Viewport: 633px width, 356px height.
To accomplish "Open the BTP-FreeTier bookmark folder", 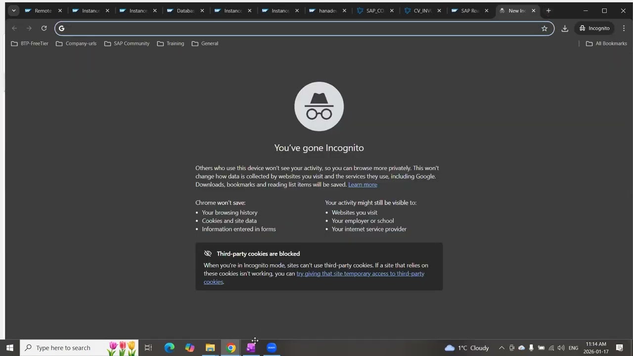I will (30, 44).
